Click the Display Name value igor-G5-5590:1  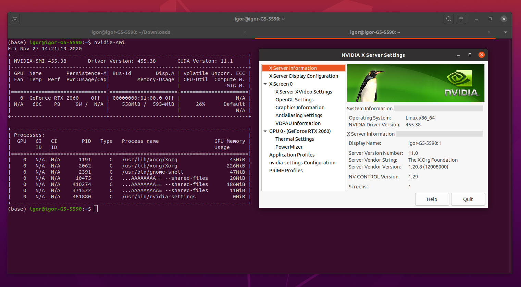pos(424,143)
